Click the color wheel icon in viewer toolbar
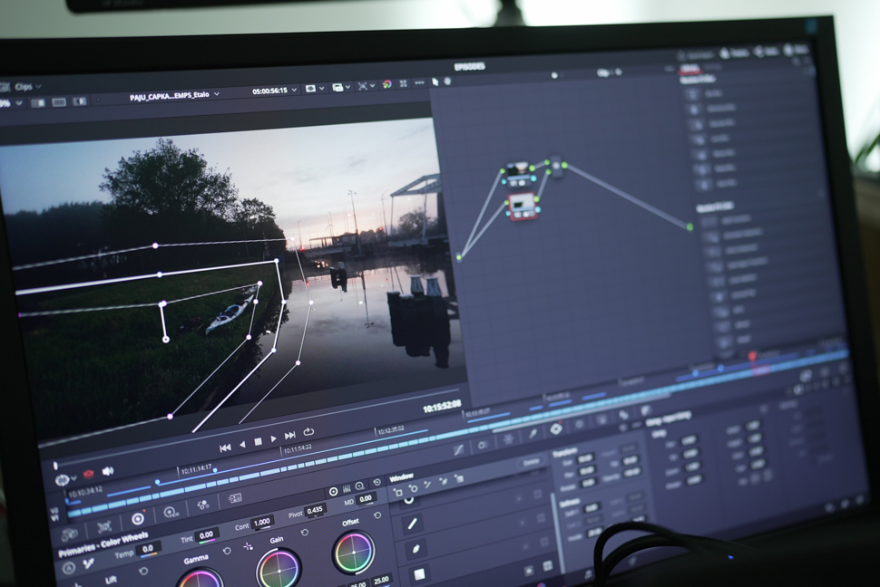 pyautogui.click(x=386, y=84)
